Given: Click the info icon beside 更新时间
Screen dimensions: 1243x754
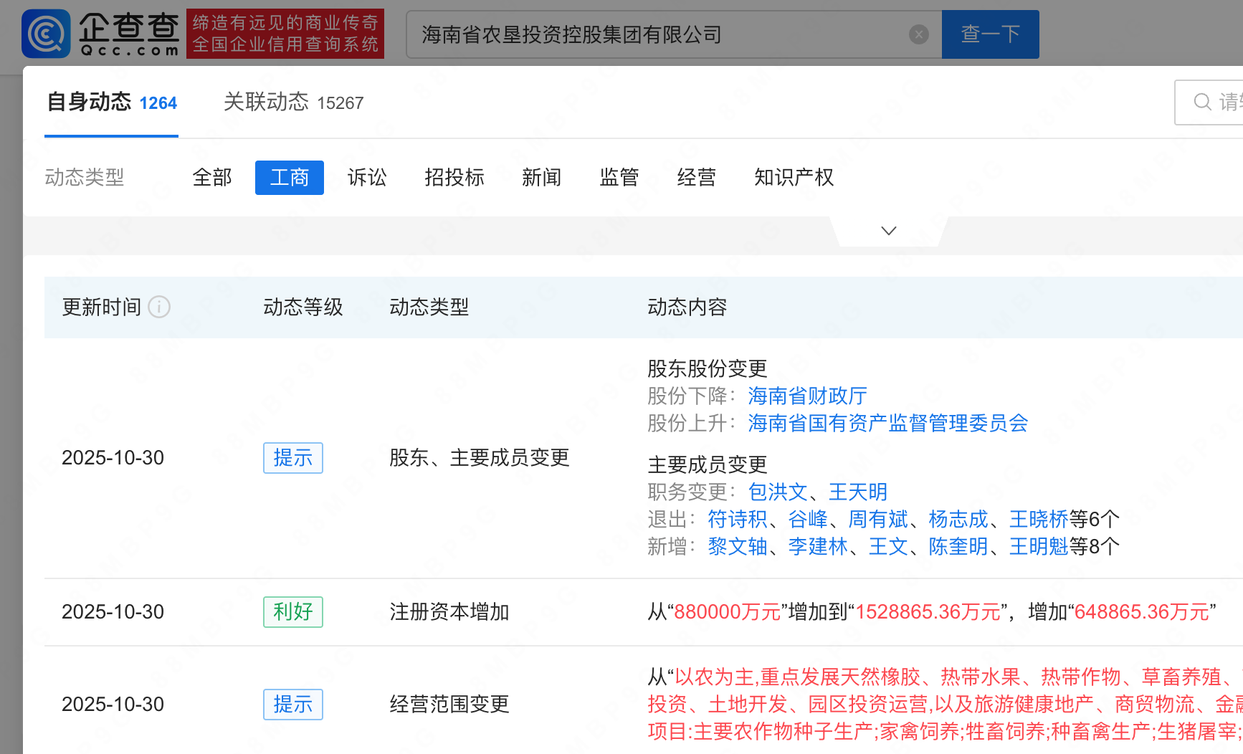Looking at the screenshot, I should [159, 307].
